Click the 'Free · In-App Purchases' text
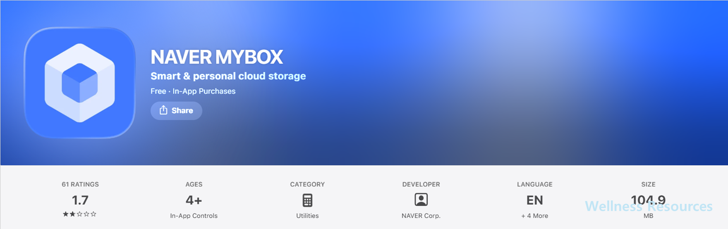Screen dimensions: 728x229 193,91
